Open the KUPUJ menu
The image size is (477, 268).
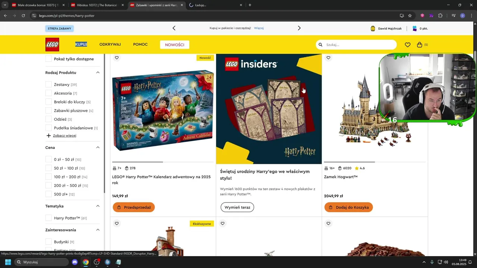pyautogui.click(x=81, y=44)
